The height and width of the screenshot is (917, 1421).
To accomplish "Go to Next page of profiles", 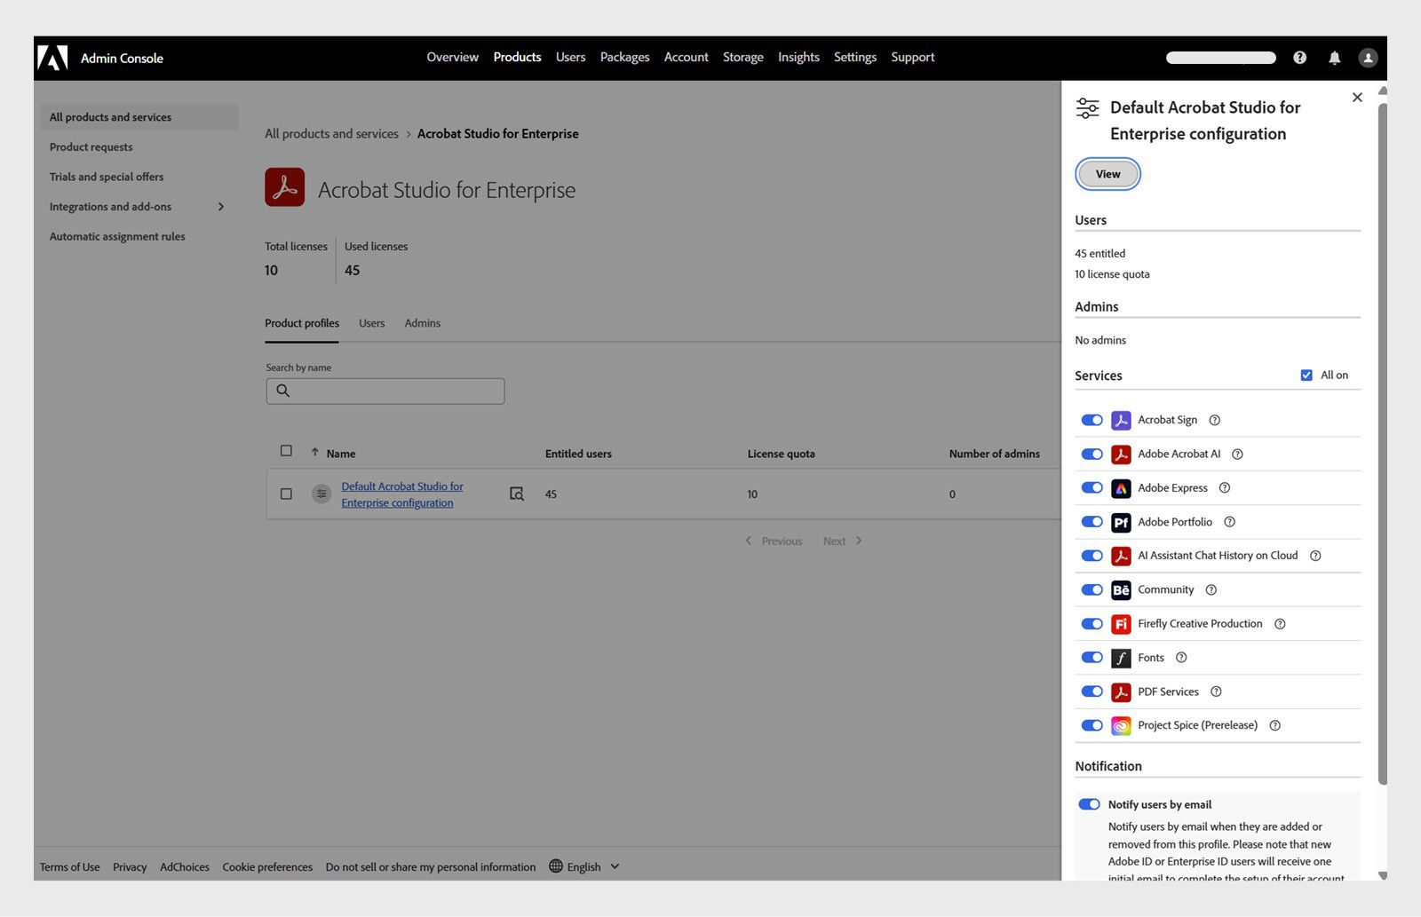I will click(x=842, y=541).
